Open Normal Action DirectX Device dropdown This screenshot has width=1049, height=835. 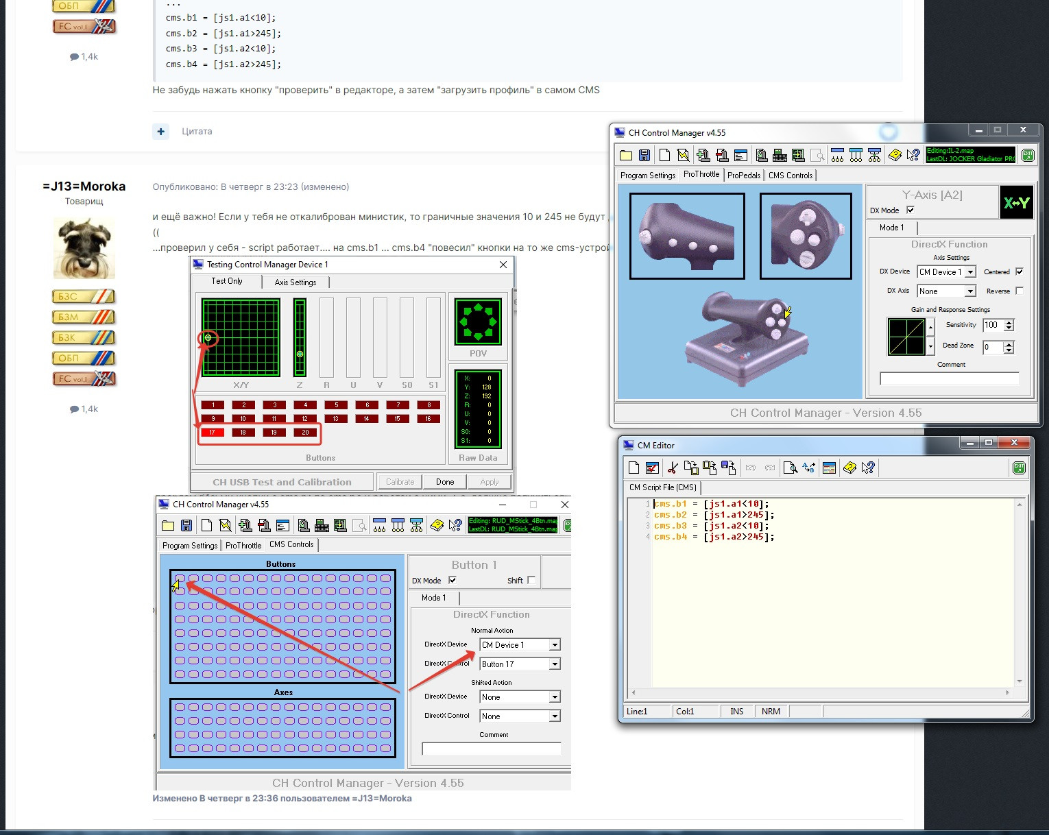520,644
